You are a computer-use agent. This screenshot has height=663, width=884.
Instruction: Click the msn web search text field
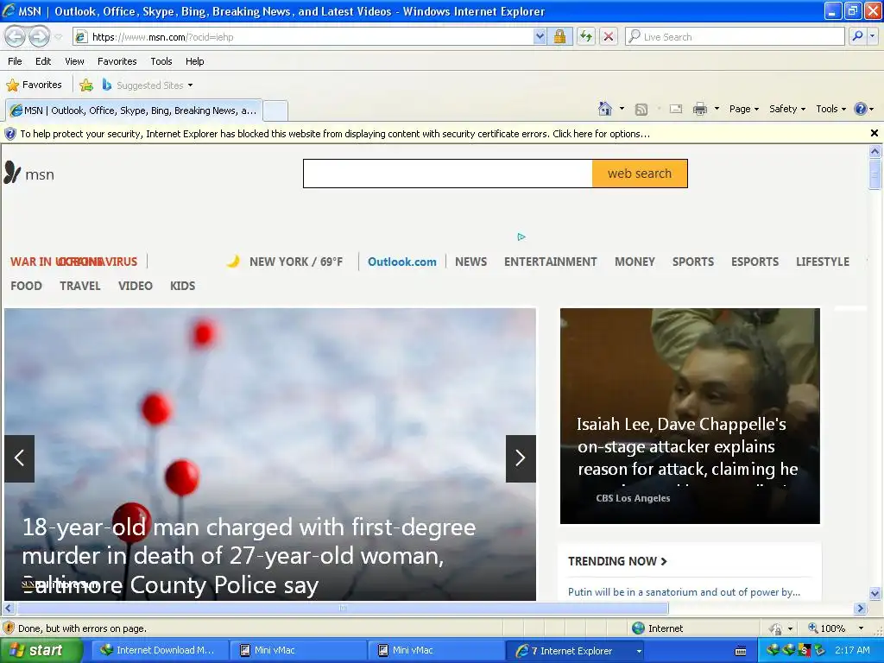click(448, 174)
